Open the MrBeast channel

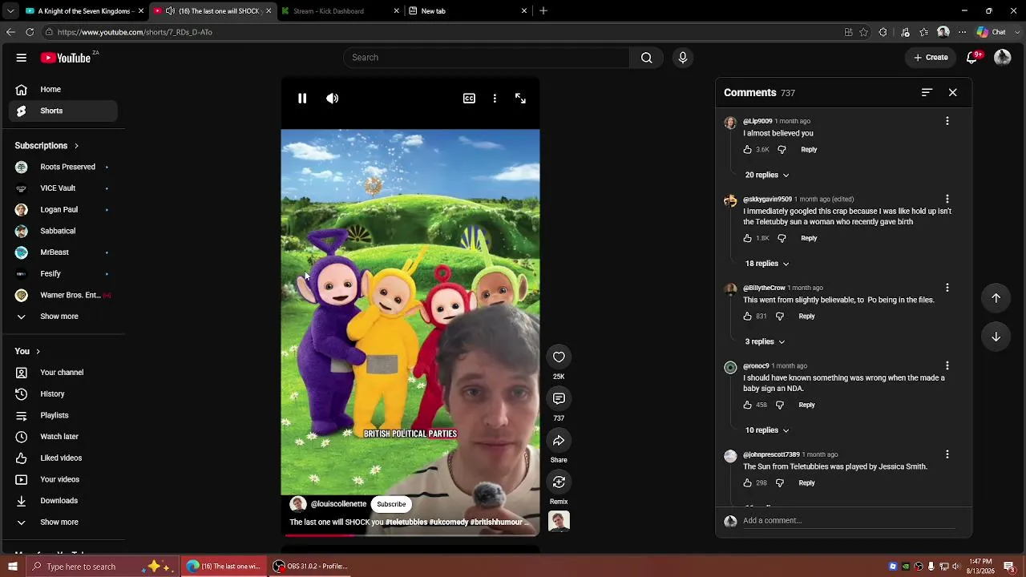63,252
